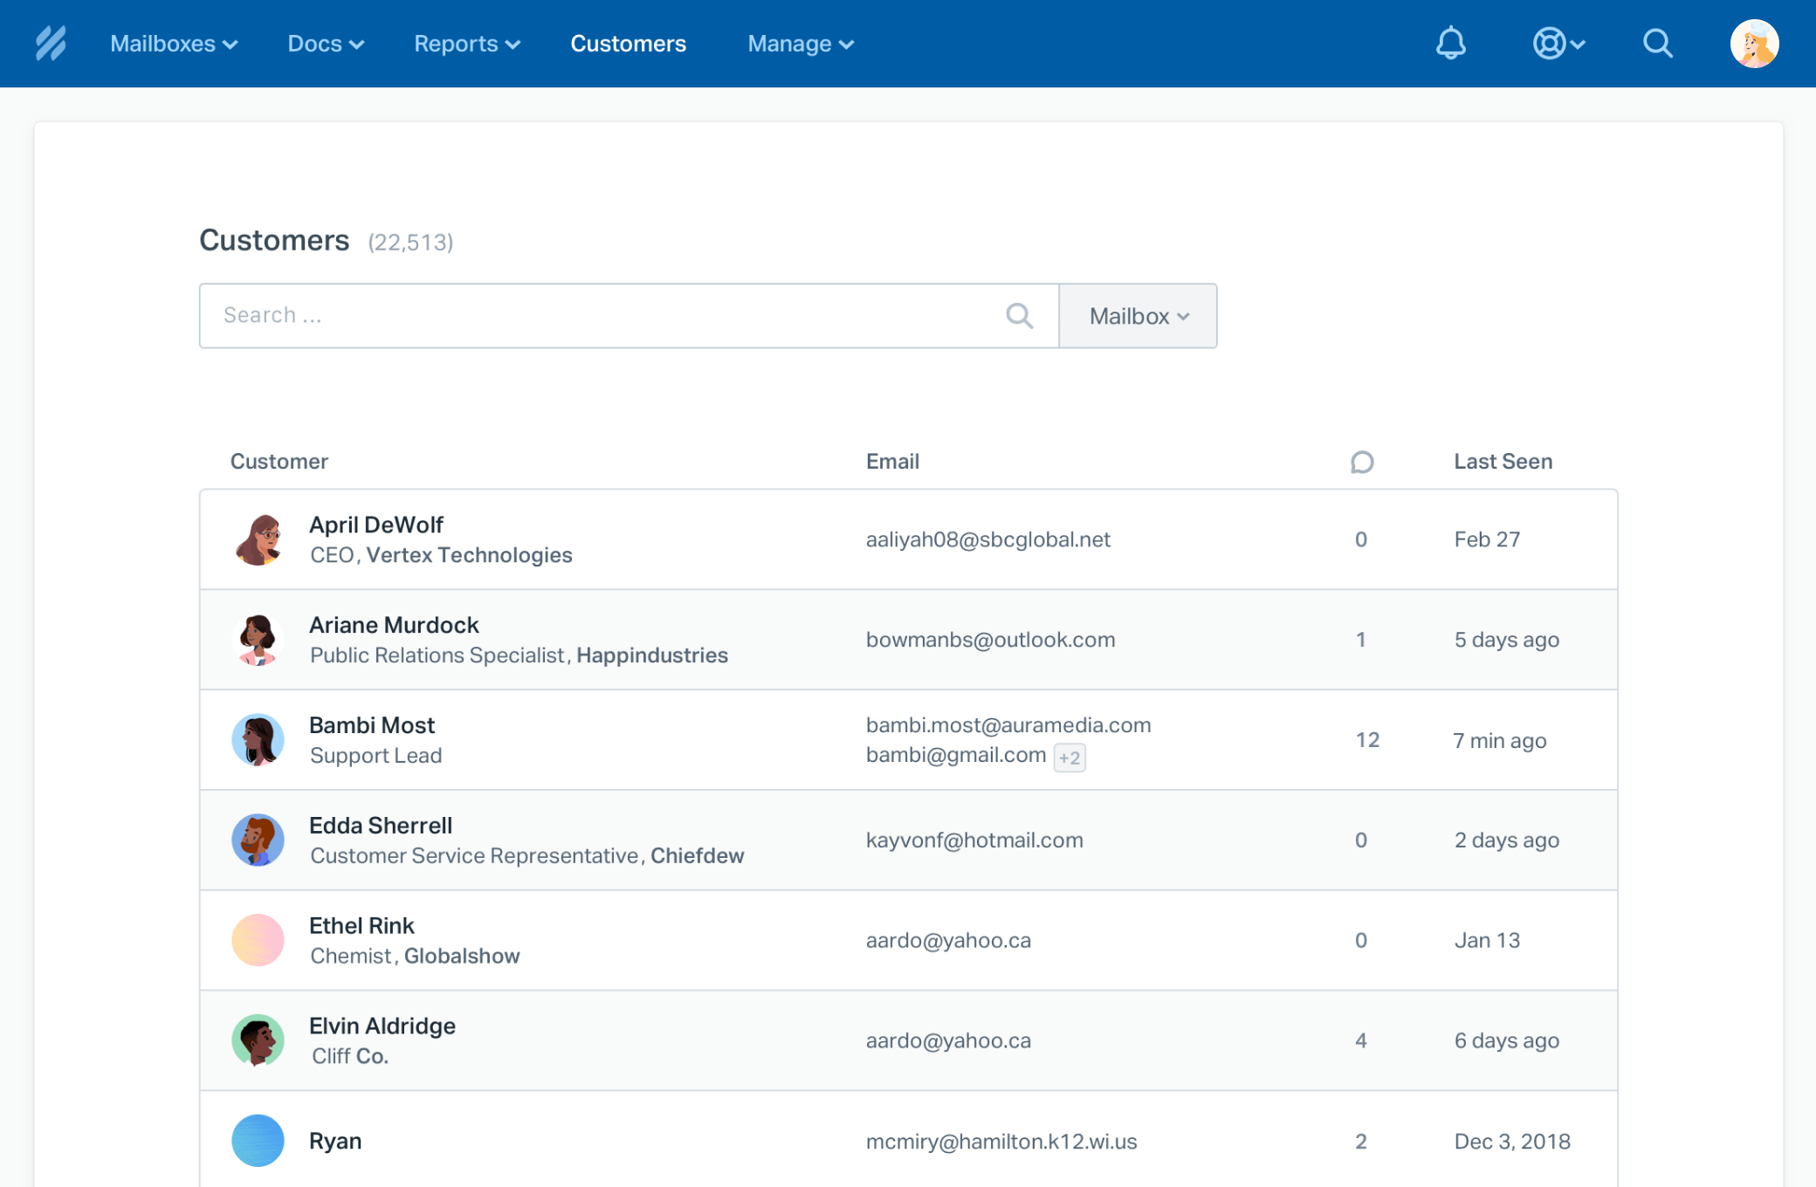Click Ariane Murdock's avatar
This screenshot has height=1187, width=1816.
click(258, 640)
